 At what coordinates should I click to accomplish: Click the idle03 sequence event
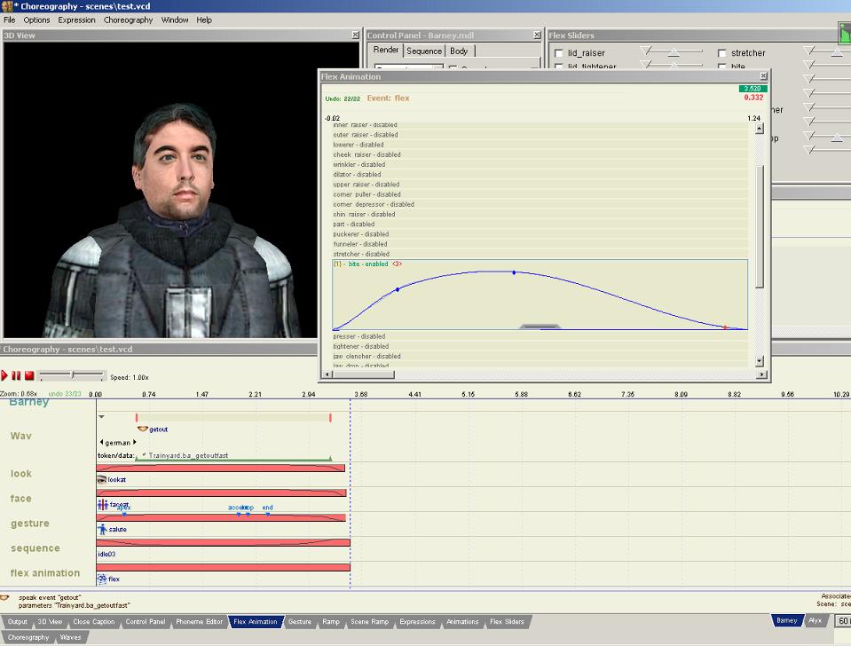click(106, 555)
